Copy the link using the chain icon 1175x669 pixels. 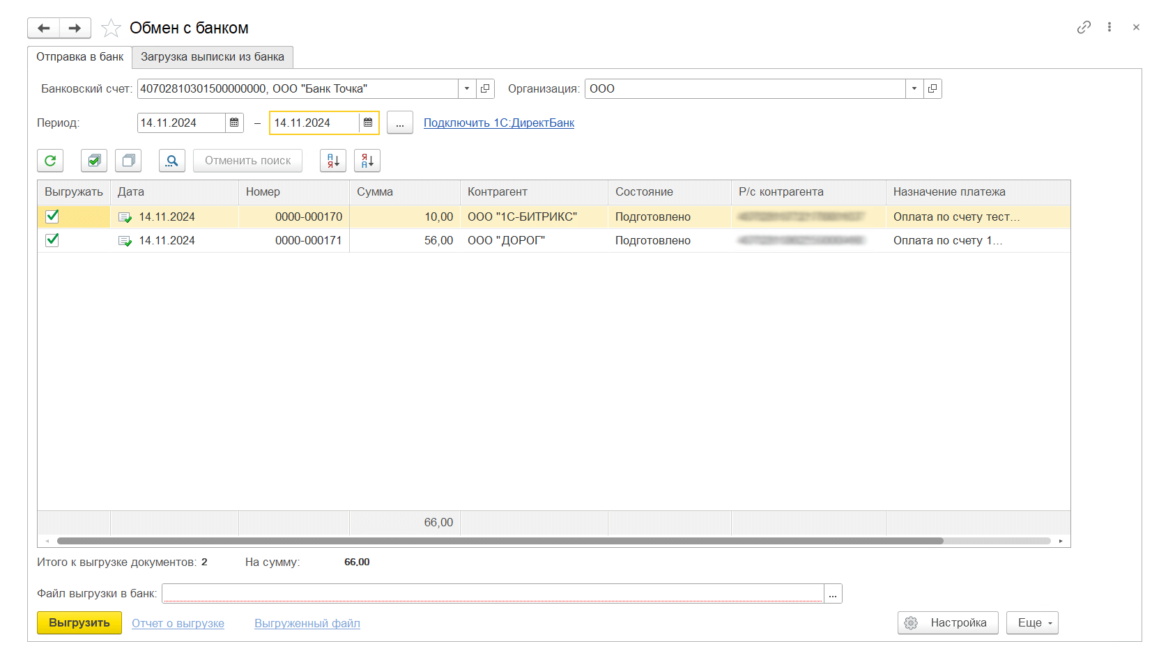[x=1084, y=27]
